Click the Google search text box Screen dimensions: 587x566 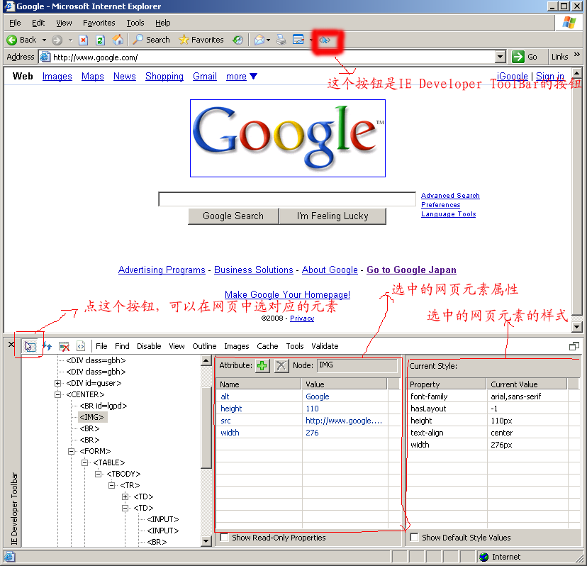click(x=286, y=199)
